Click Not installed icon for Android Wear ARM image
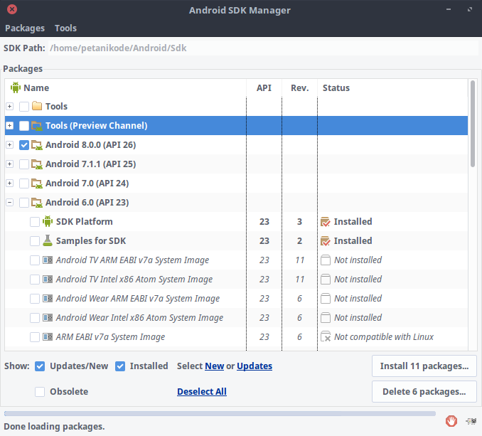This screenshot has width=482, height=436. tap(325, 299)
